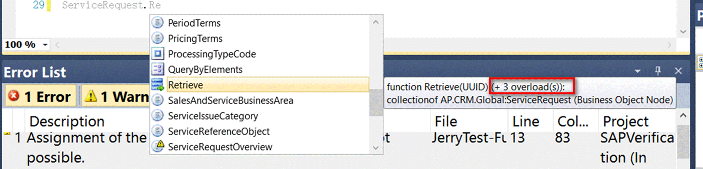Open the 100 % zoom dropdown
703x169 pixels.
tap(45, 45)
